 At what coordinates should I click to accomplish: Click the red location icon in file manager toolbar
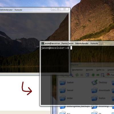pos(108,75)
